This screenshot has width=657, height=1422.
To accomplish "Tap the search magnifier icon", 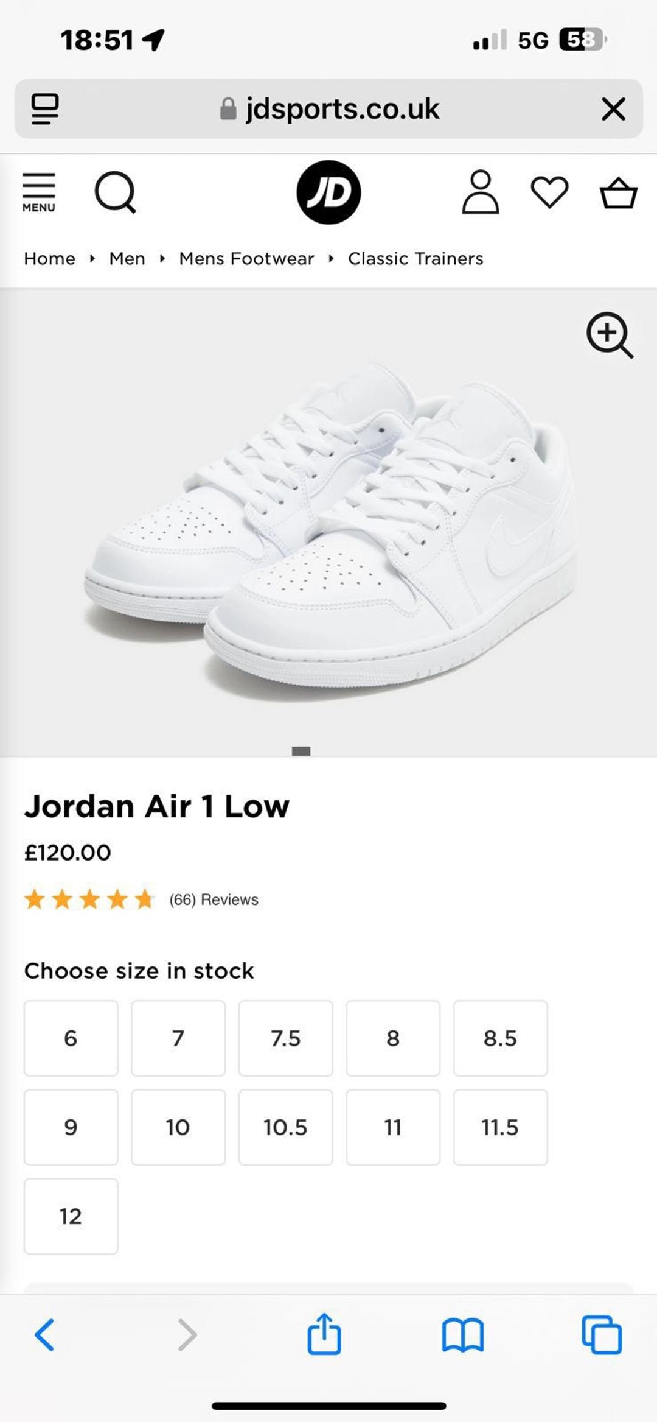I will (115, 192).
